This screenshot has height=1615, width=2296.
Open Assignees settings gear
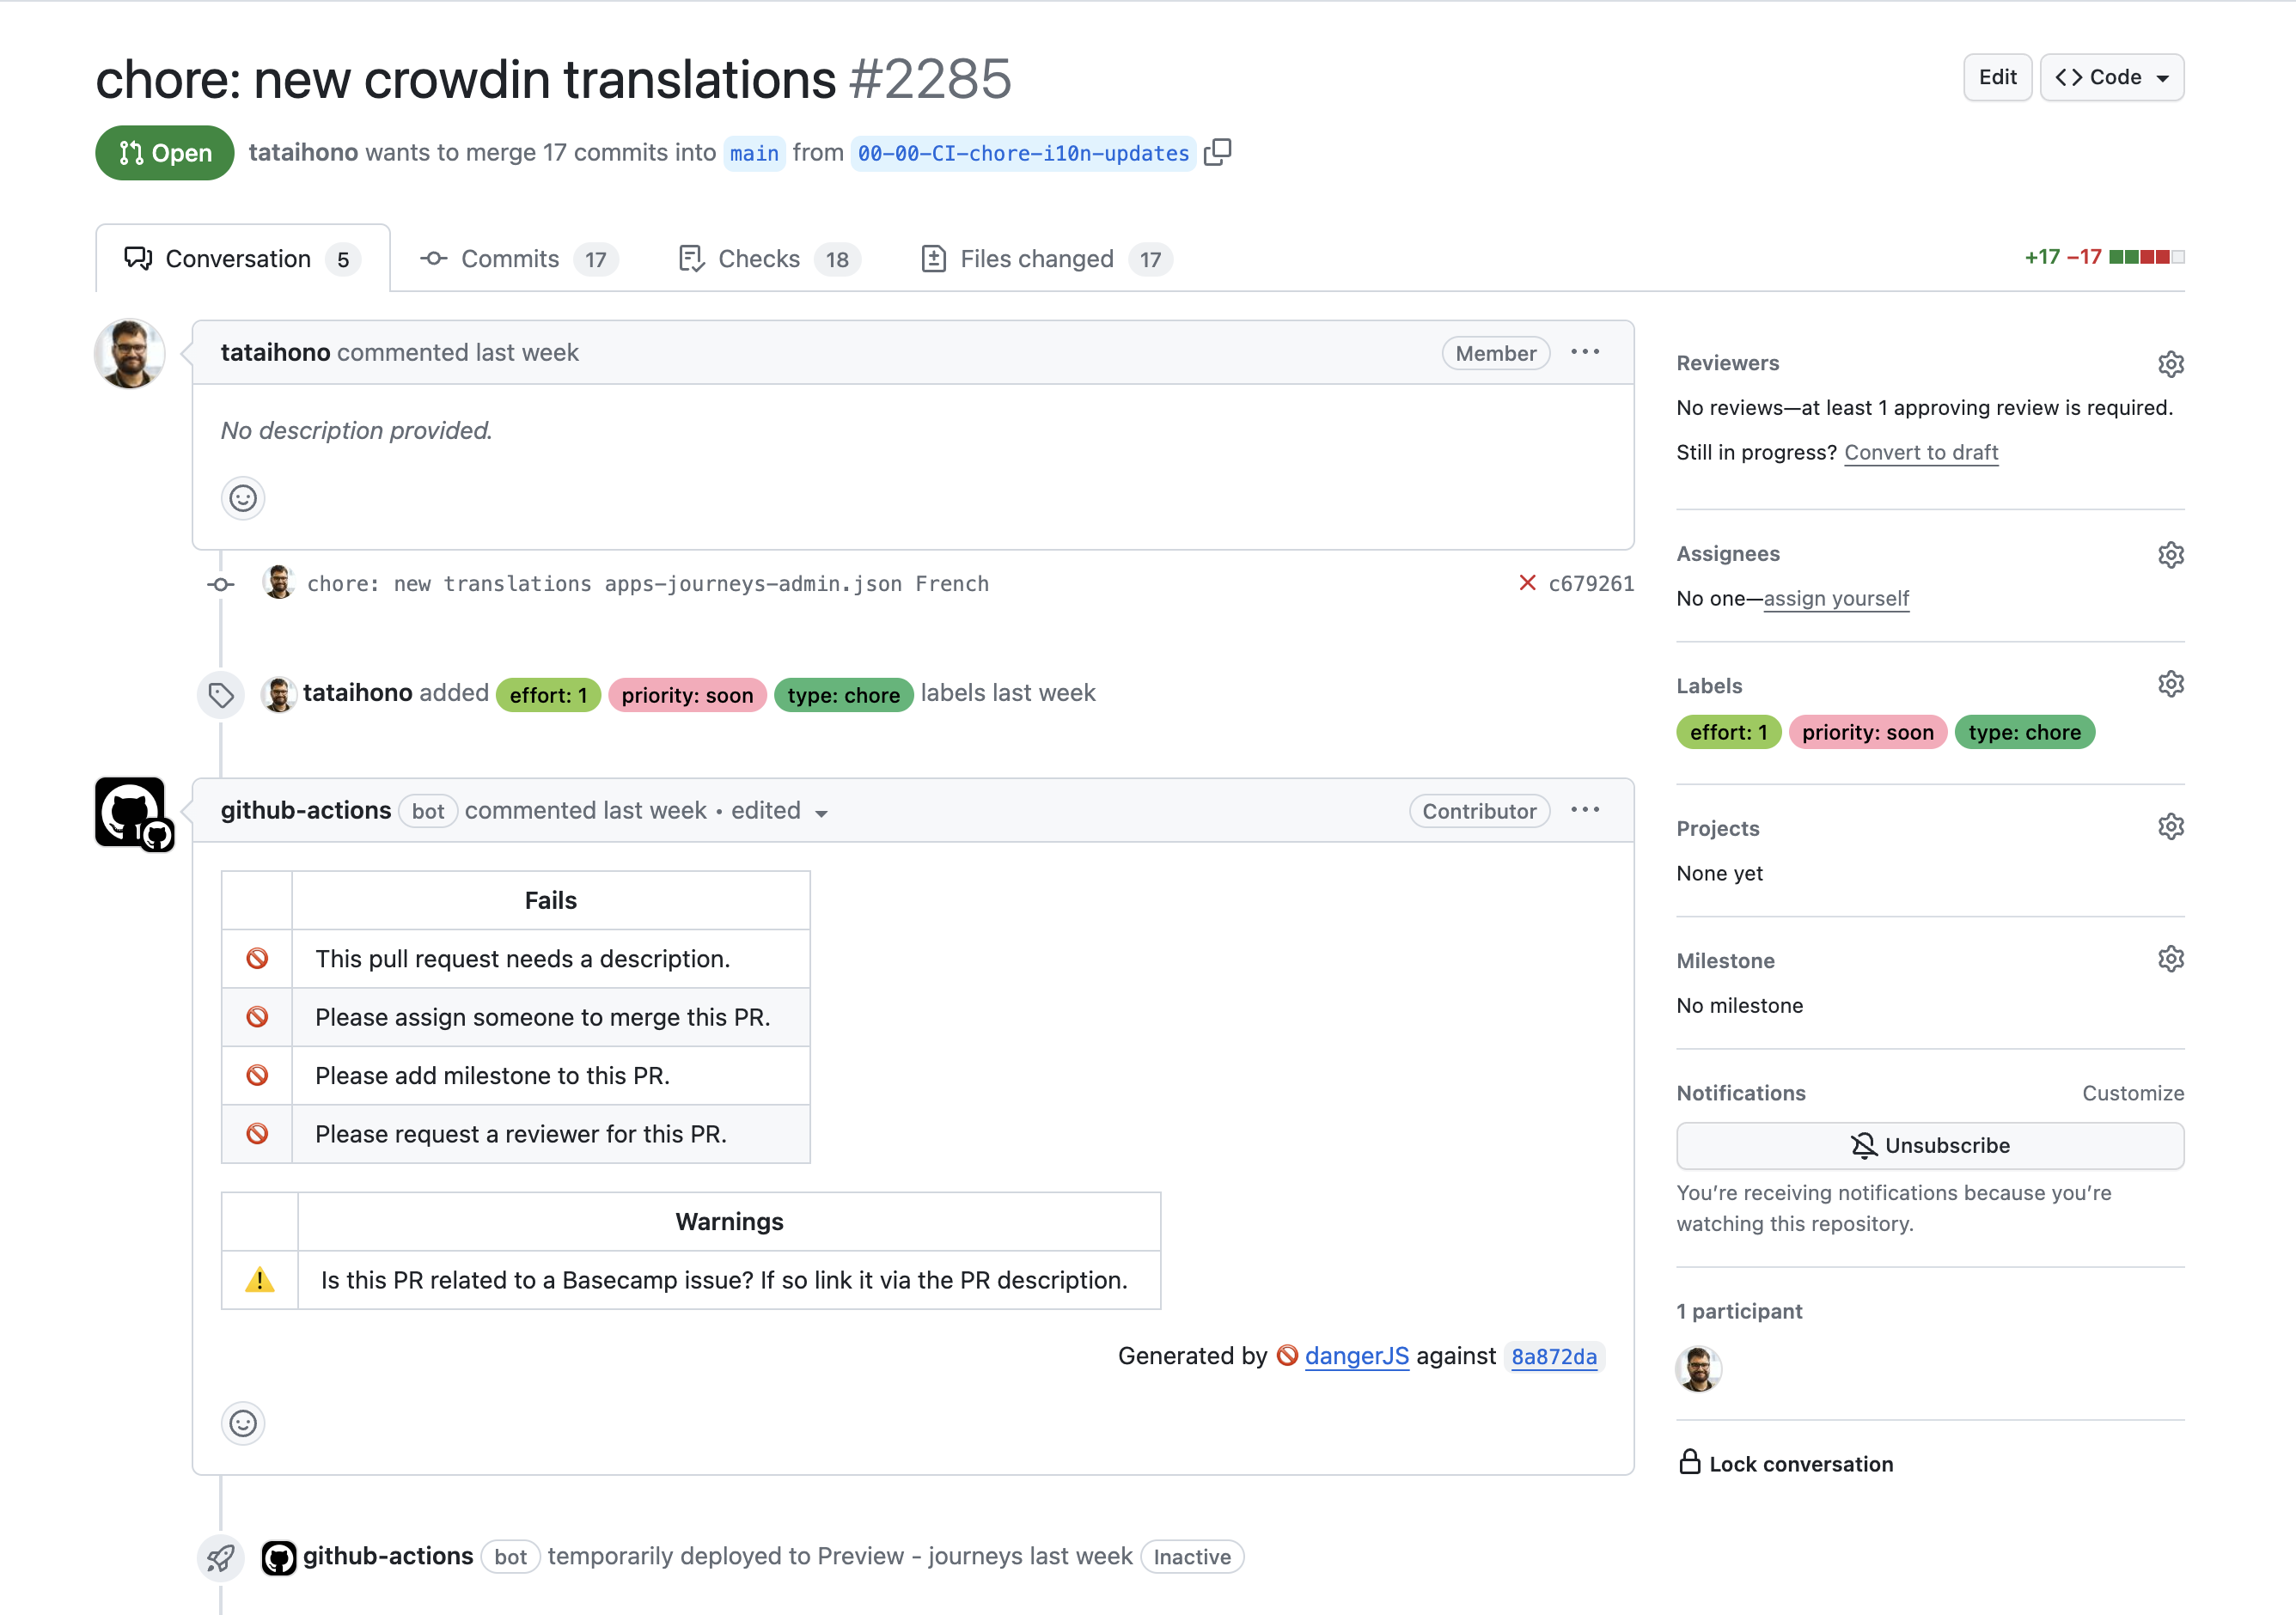coord(2170,554)
